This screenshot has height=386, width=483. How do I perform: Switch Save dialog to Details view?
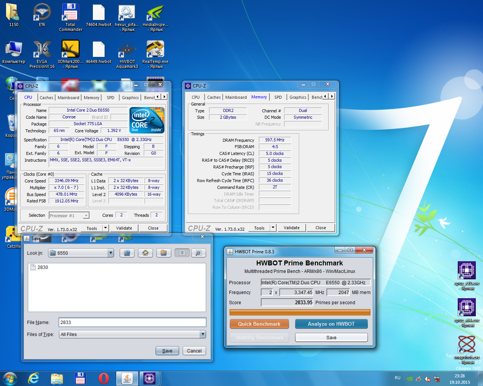point(198,253)
